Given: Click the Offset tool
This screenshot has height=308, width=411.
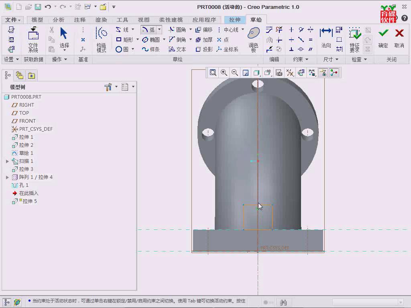Looking at the screenshot, I should pos(204,30).
